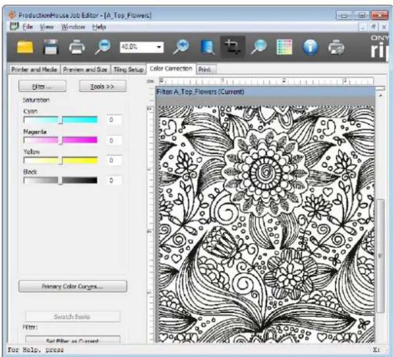This screenshot has height=357, width=393.
Task: Click the Cyan saturation slider
Action: coord(61,120)
